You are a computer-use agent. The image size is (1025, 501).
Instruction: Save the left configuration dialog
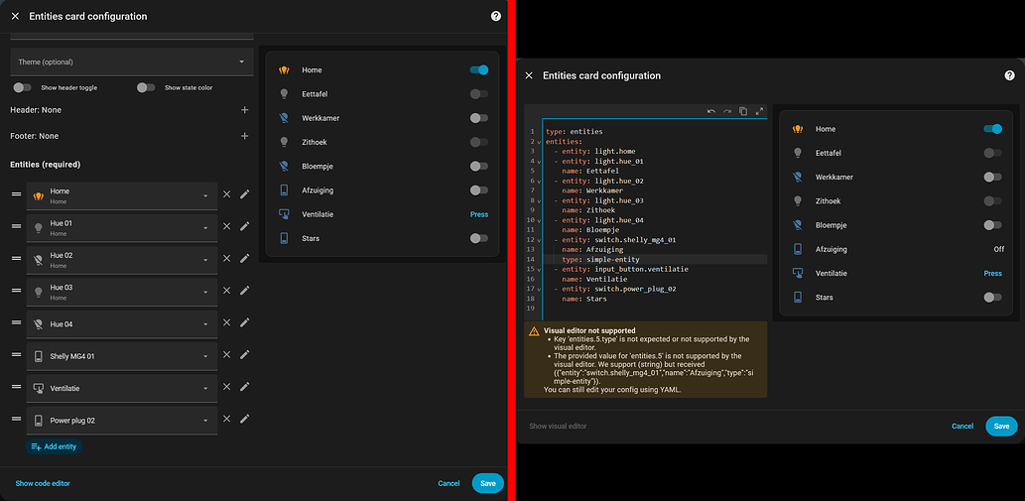point(487,483)
